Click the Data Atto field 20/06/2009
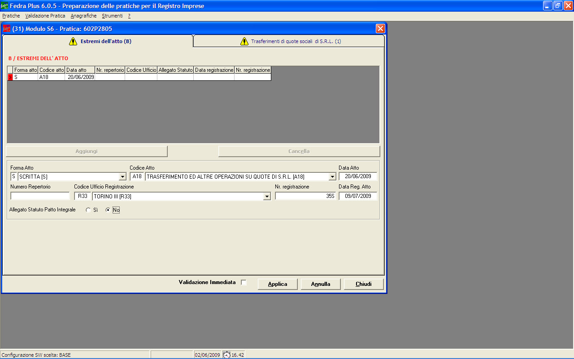This screenshot has width=574, height=359. tap(358, 176)
